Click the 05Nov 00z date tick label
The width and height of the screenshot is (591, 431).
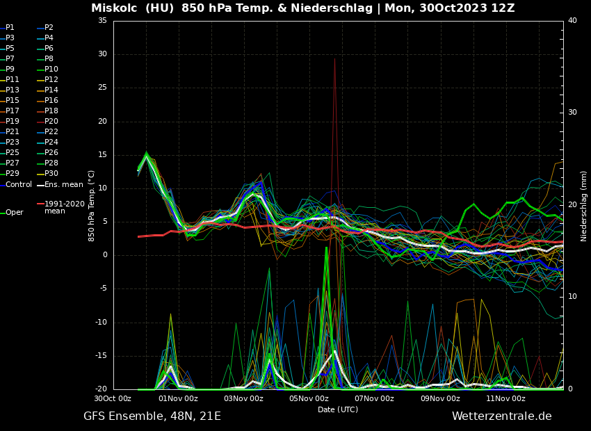click(x=309, y=398)
